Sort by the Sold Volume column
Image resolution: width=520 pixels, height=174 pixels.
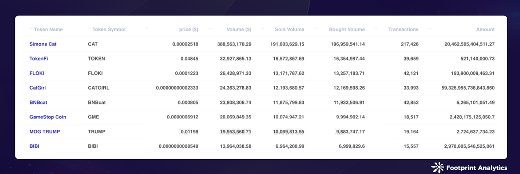[x=290, y=29]
